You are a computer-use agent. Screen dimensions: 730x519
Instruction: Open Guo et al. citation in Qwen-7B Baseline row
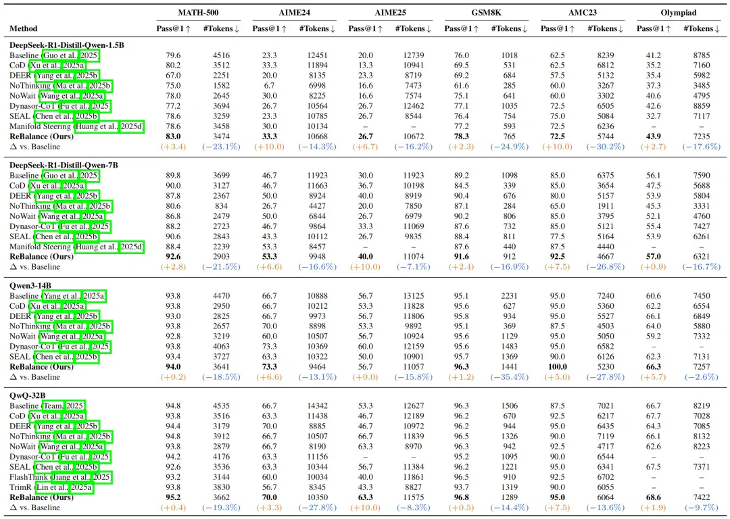(60, 176)
